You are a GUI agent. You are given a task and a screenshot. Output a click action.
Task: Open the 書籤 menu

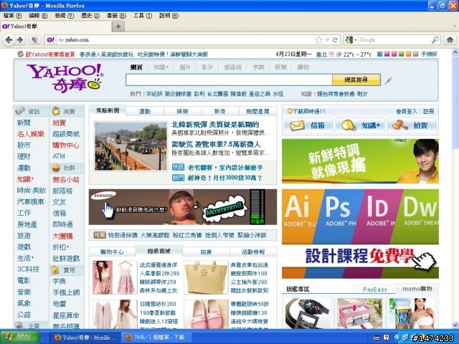point(116,16)
